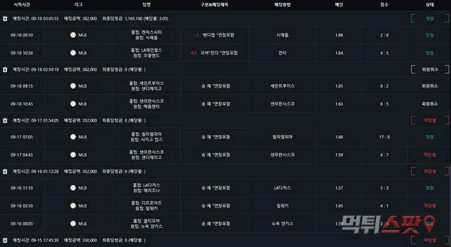This screenshot has height=247, width=451.
Task: Click the 회원취소 status badge of second slip
Action: tap(430, 69)
